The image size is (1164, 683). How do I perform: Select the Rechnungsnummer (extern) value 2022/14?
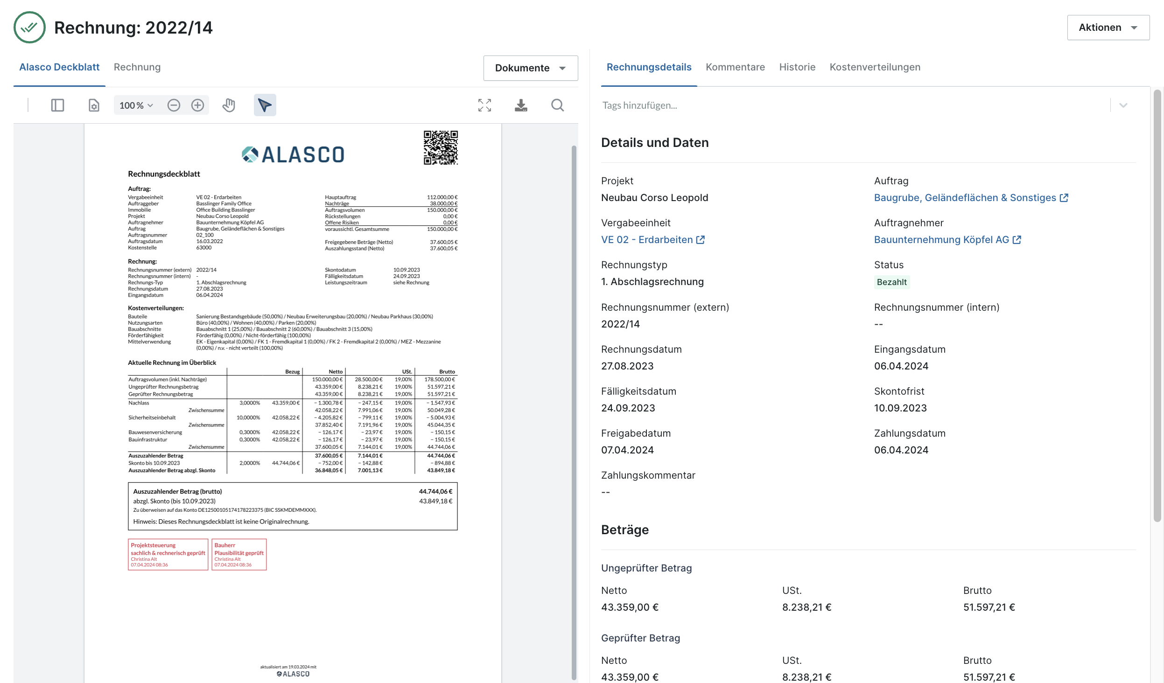[x=620, y=324]
